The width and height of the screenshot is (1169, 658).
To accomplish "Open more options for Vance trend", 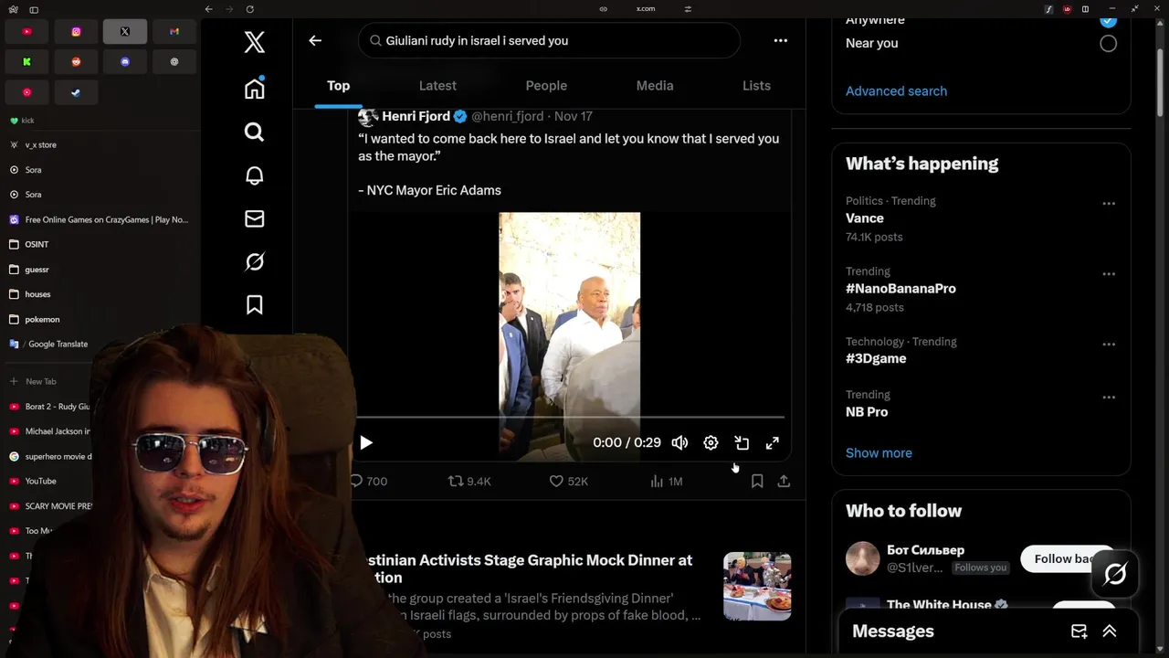I will coord(1109,204).
